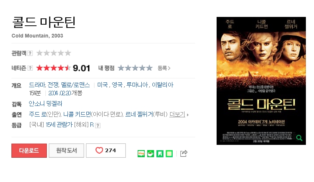Click the yellow memo share icon
The height and width of the screenshot is (182, 314).
169,153
